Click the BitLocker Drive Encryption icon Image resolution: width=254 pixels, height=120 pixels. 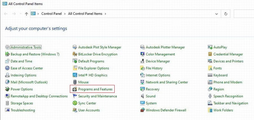[75, 54]
